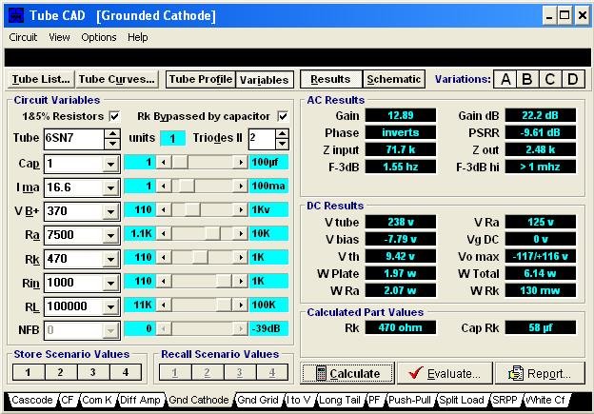This screenshot has height=414, width=594.
Task: Click the Calculate button with calculator icon
Action: click(x=347, y=373)
